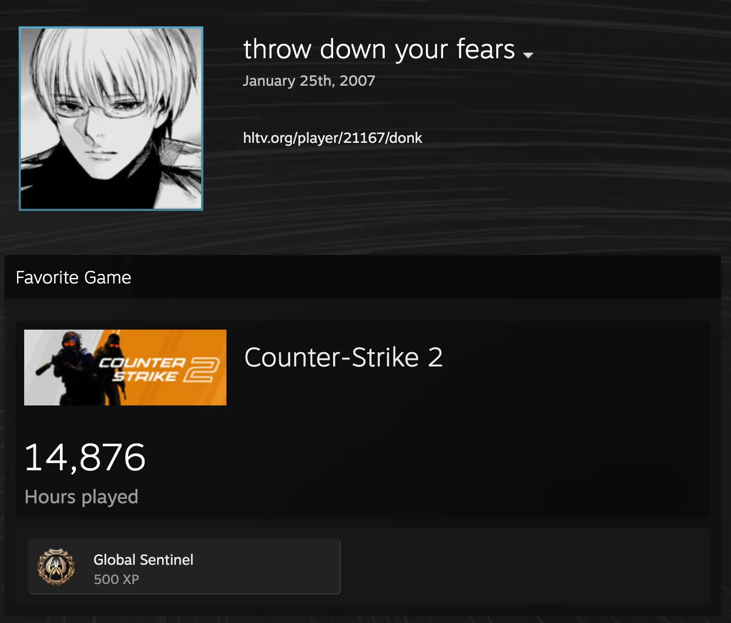The image size is (731, 623).
Task: Click the 500 XP badge text
Action: tap(117, 580)
